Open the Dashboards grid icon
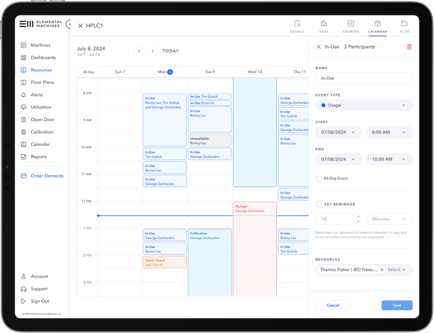Viewport: 434px width, 333px height. 24,58
